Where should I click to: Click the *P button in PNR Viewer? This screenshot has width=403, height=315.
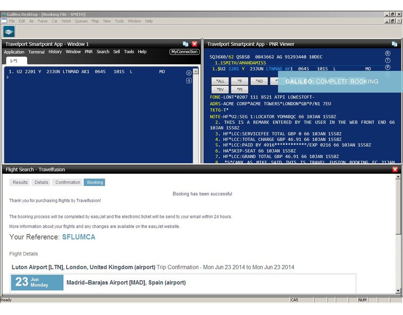pos(240,81)
